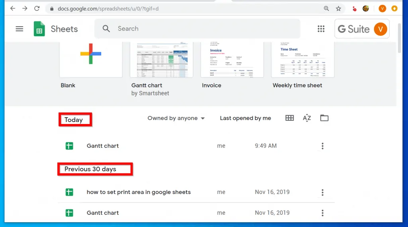
Task: Click the Blank template label
Action: [68, 85]
